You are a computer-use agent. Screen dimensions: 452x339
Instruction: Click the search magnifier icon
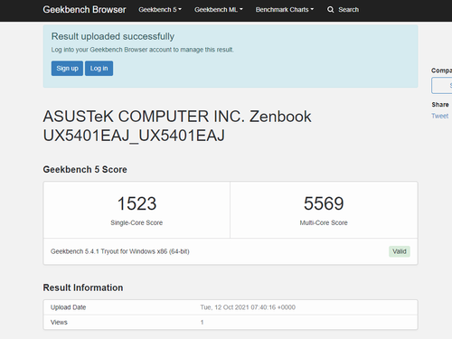coord(331,10)
